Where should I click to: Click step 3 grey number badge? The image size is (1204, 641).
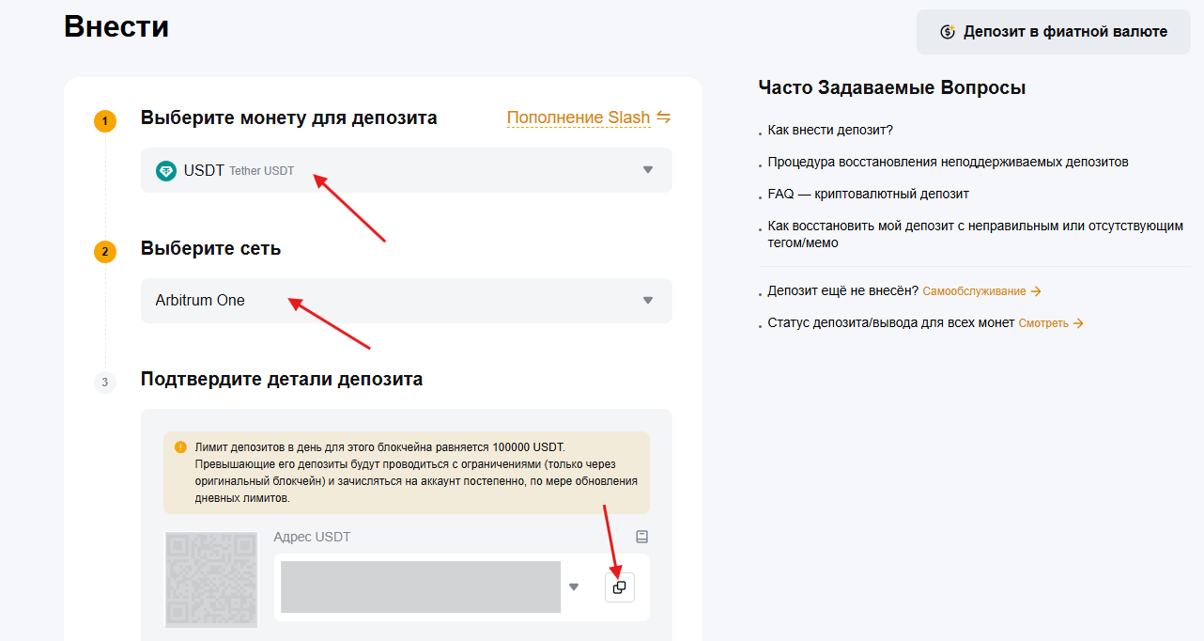pyautogui.click(x=105, y=383)
